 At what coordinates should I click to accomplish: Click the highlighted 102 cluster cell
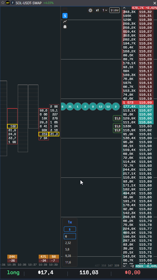tap(12, 126)
